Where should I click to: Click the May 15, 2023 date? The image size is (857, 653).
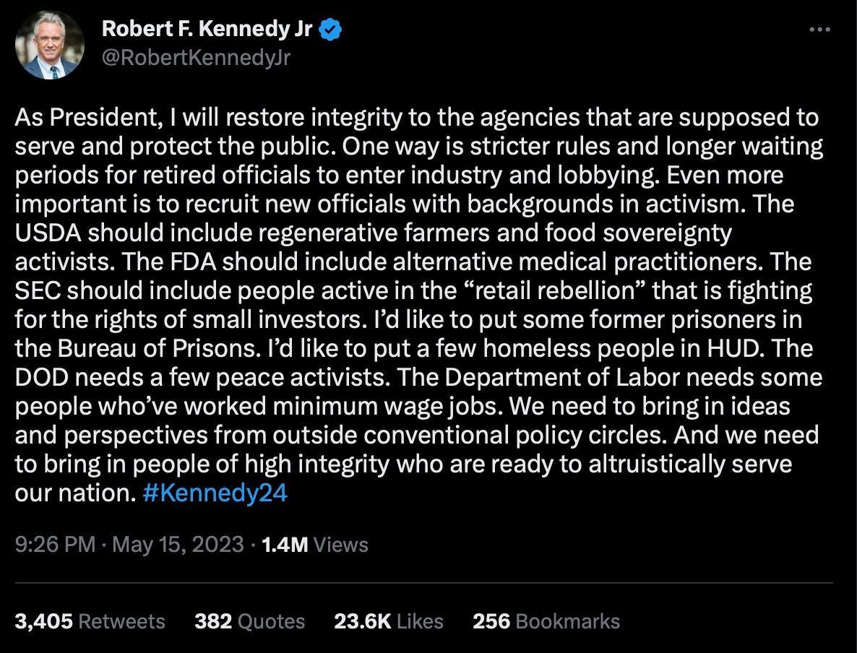pos(178,545)
